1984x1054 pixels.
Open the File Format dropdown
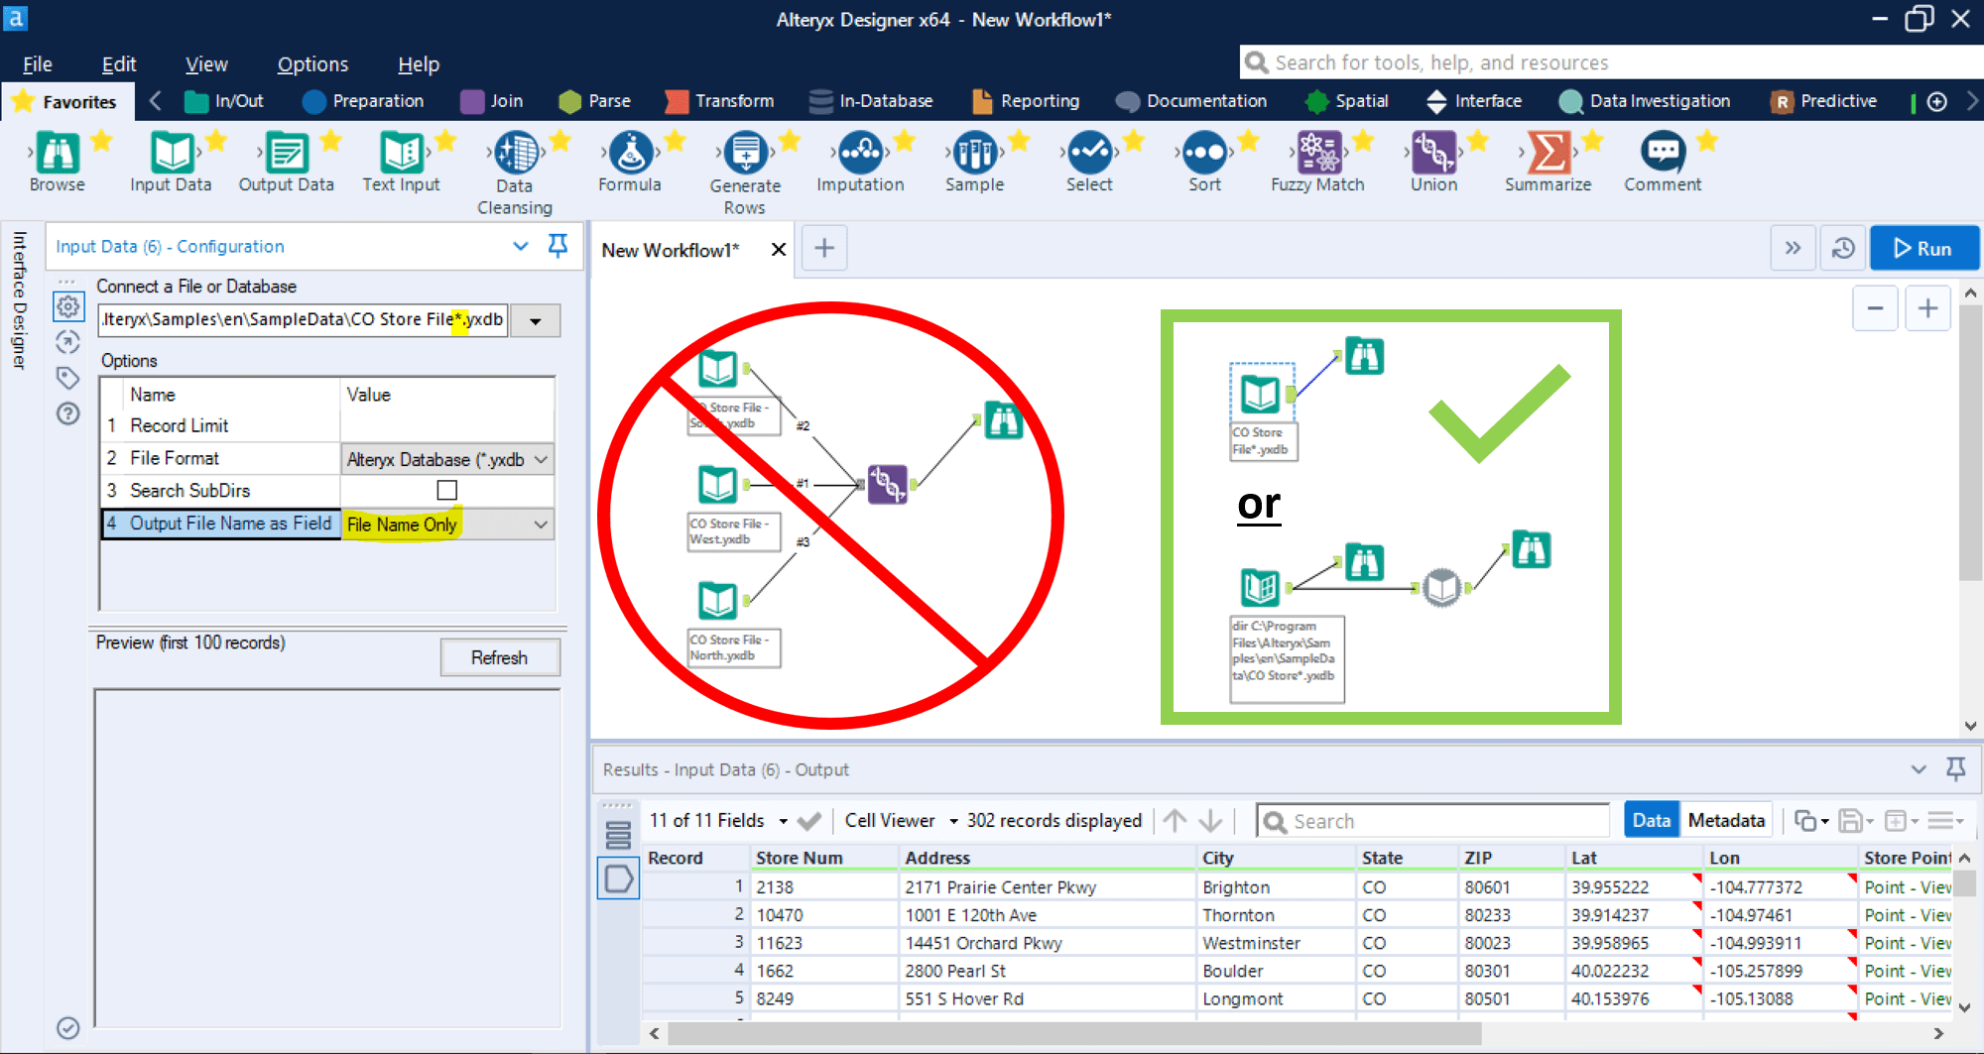pyautogui.click(x=541, y=458)
